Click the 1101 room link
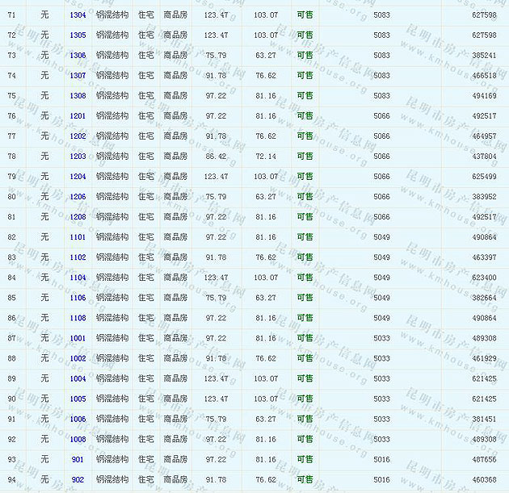This screenshot has width=509, height=493. (x=78, y=237)
